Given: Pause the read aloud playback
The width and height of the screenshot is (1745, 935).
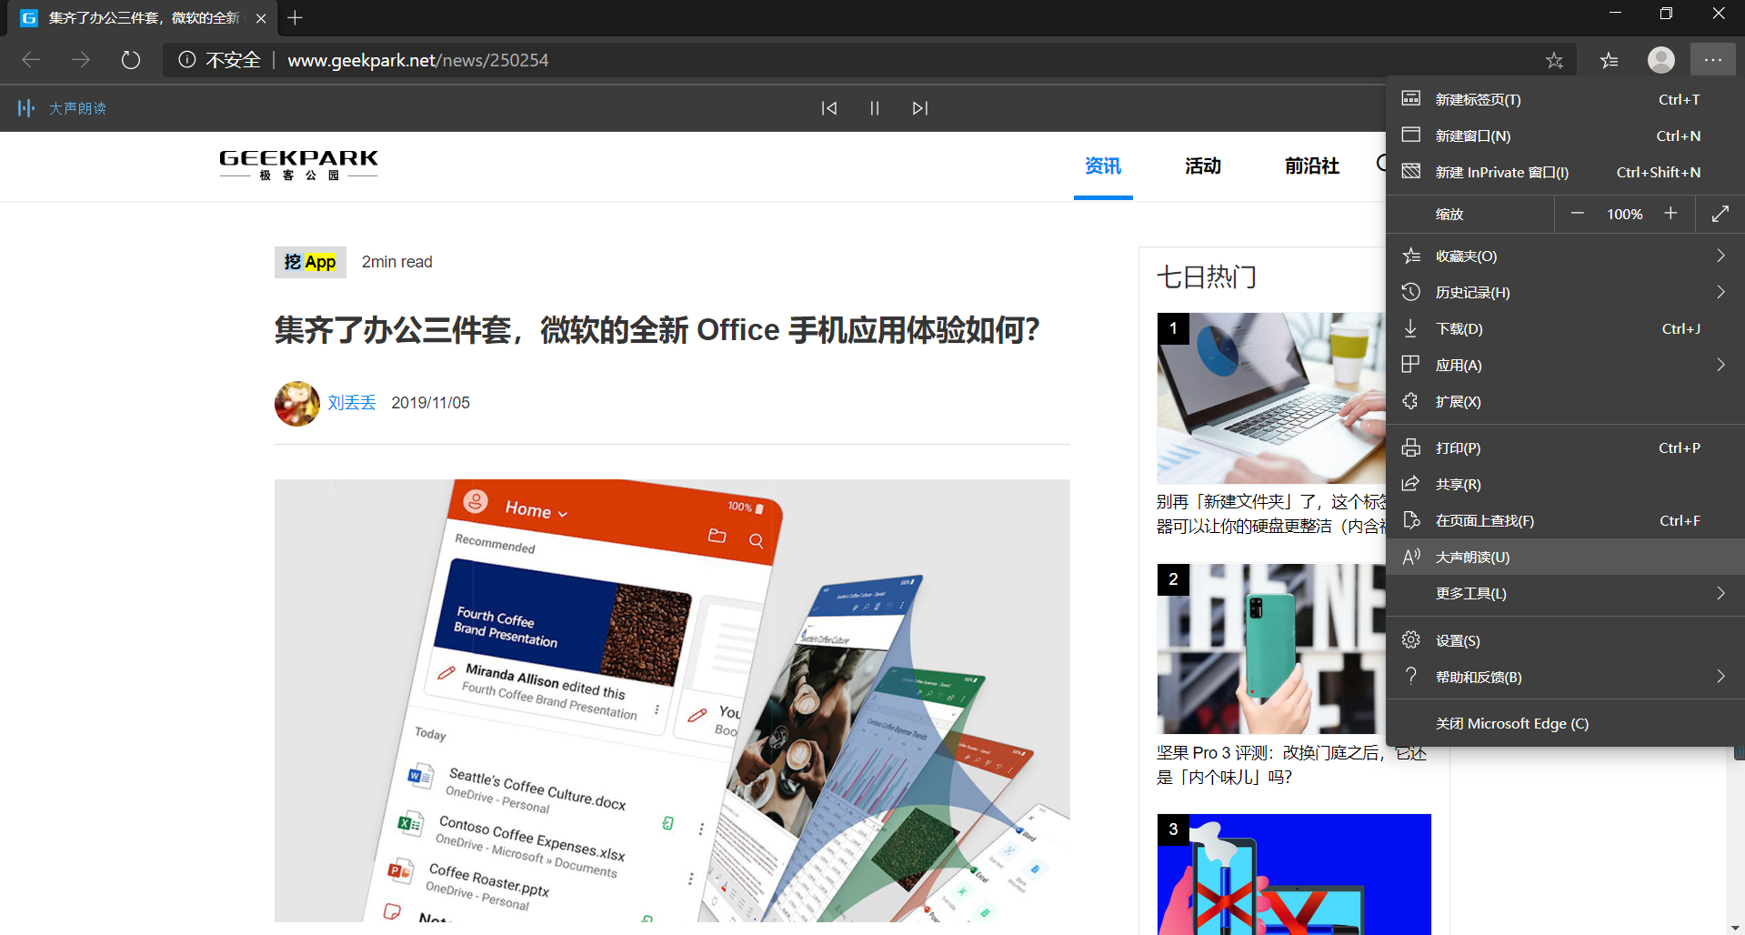Looking at the screenshot, I should (875, 108).
